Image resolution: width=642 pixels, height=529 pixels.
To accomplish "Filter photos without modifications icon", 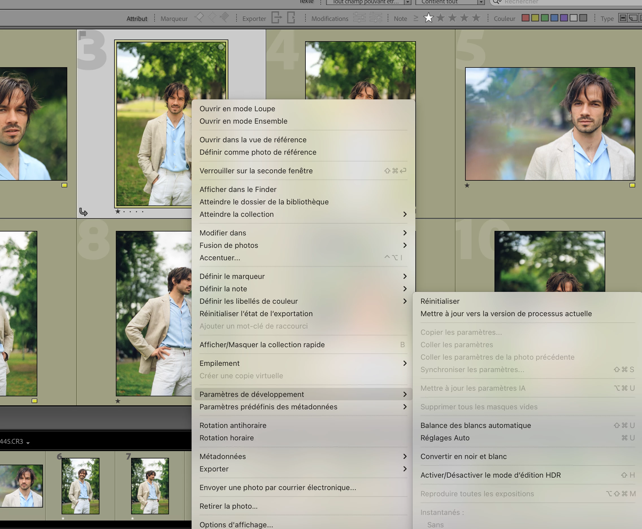I will 376,18.
